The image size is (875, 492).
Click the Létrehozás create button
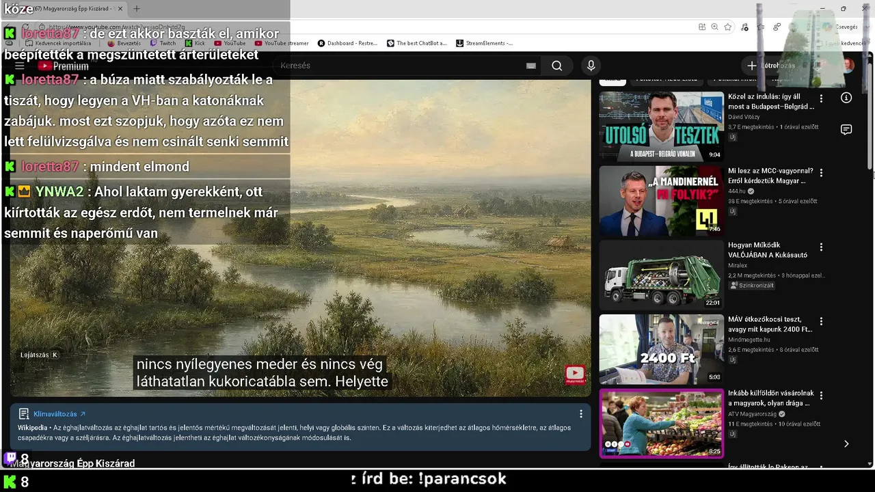click(771, 66)
